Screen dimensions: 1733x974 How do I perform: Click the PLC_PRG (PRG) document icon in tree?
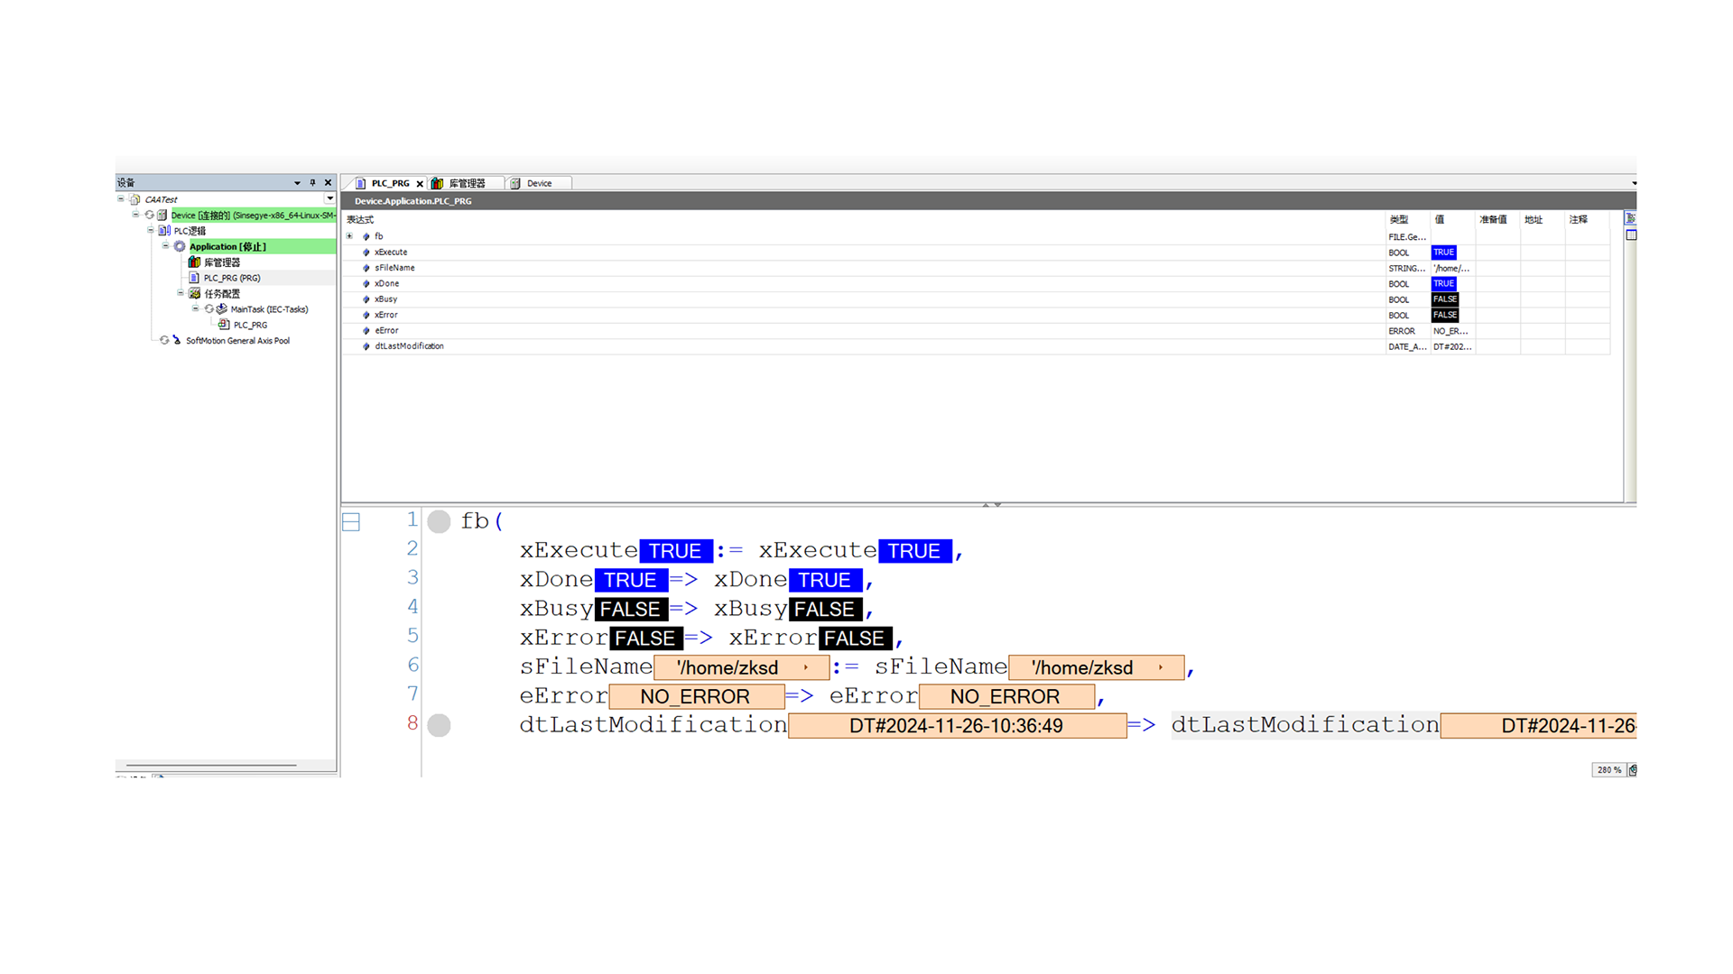coord(194,278)
